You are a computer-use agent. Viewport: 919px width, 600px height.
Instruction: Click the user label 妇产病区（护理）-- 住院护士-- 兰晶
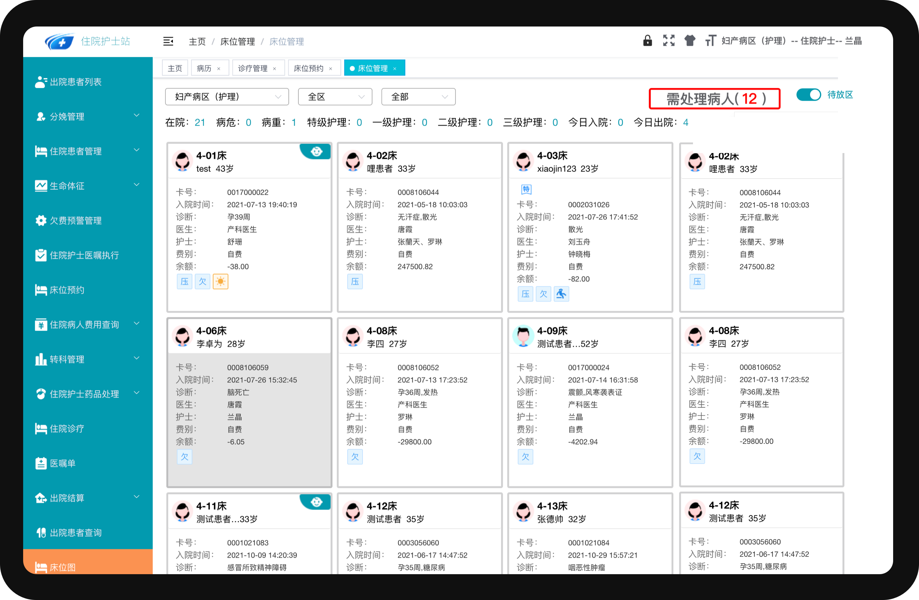coord(792,40)
